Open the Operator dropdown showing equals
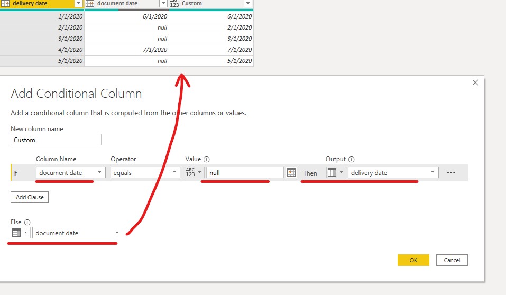Image resolution: width=506 pixels, height=295 pixels. pos(145,172)
